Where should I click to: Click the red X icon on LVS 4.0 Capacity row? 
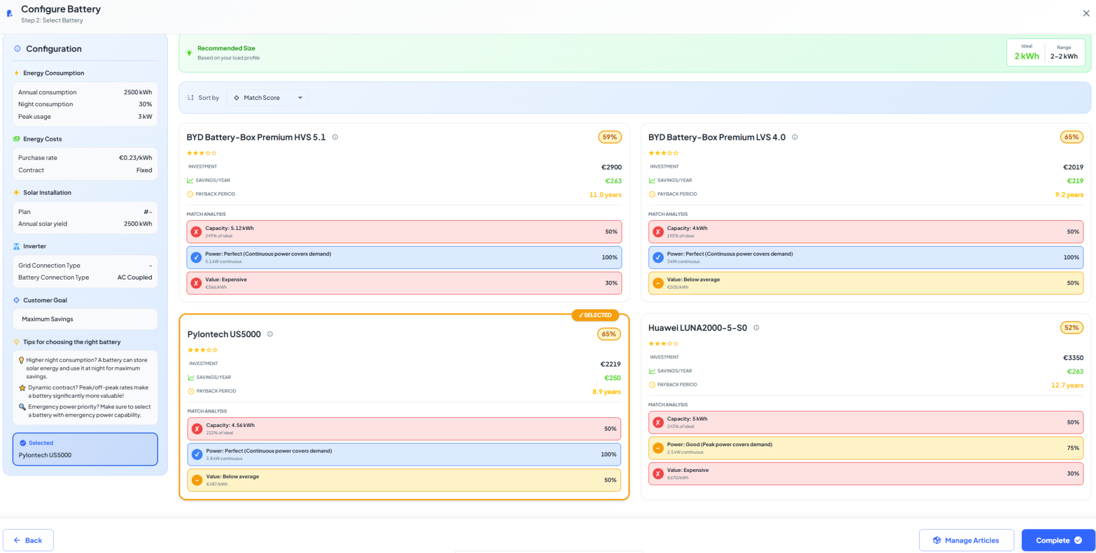pos(658,232)
